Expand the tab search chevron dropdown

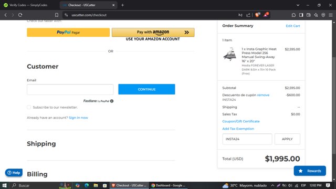298,5
